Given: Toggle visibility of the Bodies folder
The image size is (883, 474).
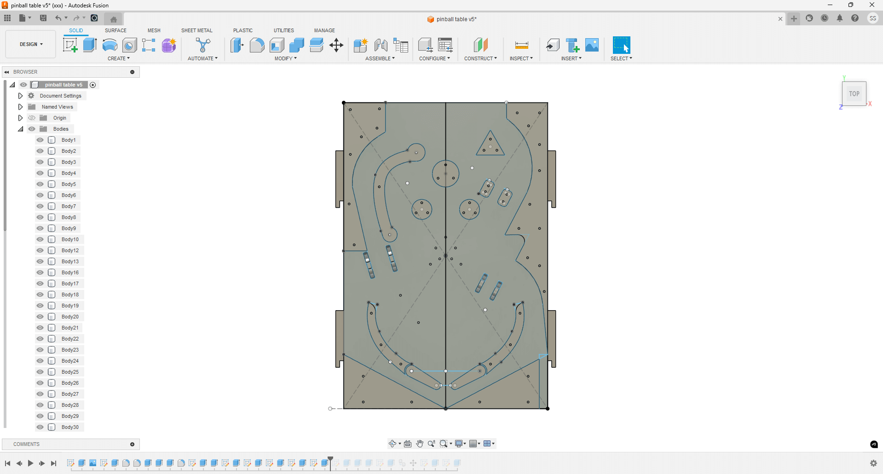Looking at the screenshot, I should [x=32, y=129].
